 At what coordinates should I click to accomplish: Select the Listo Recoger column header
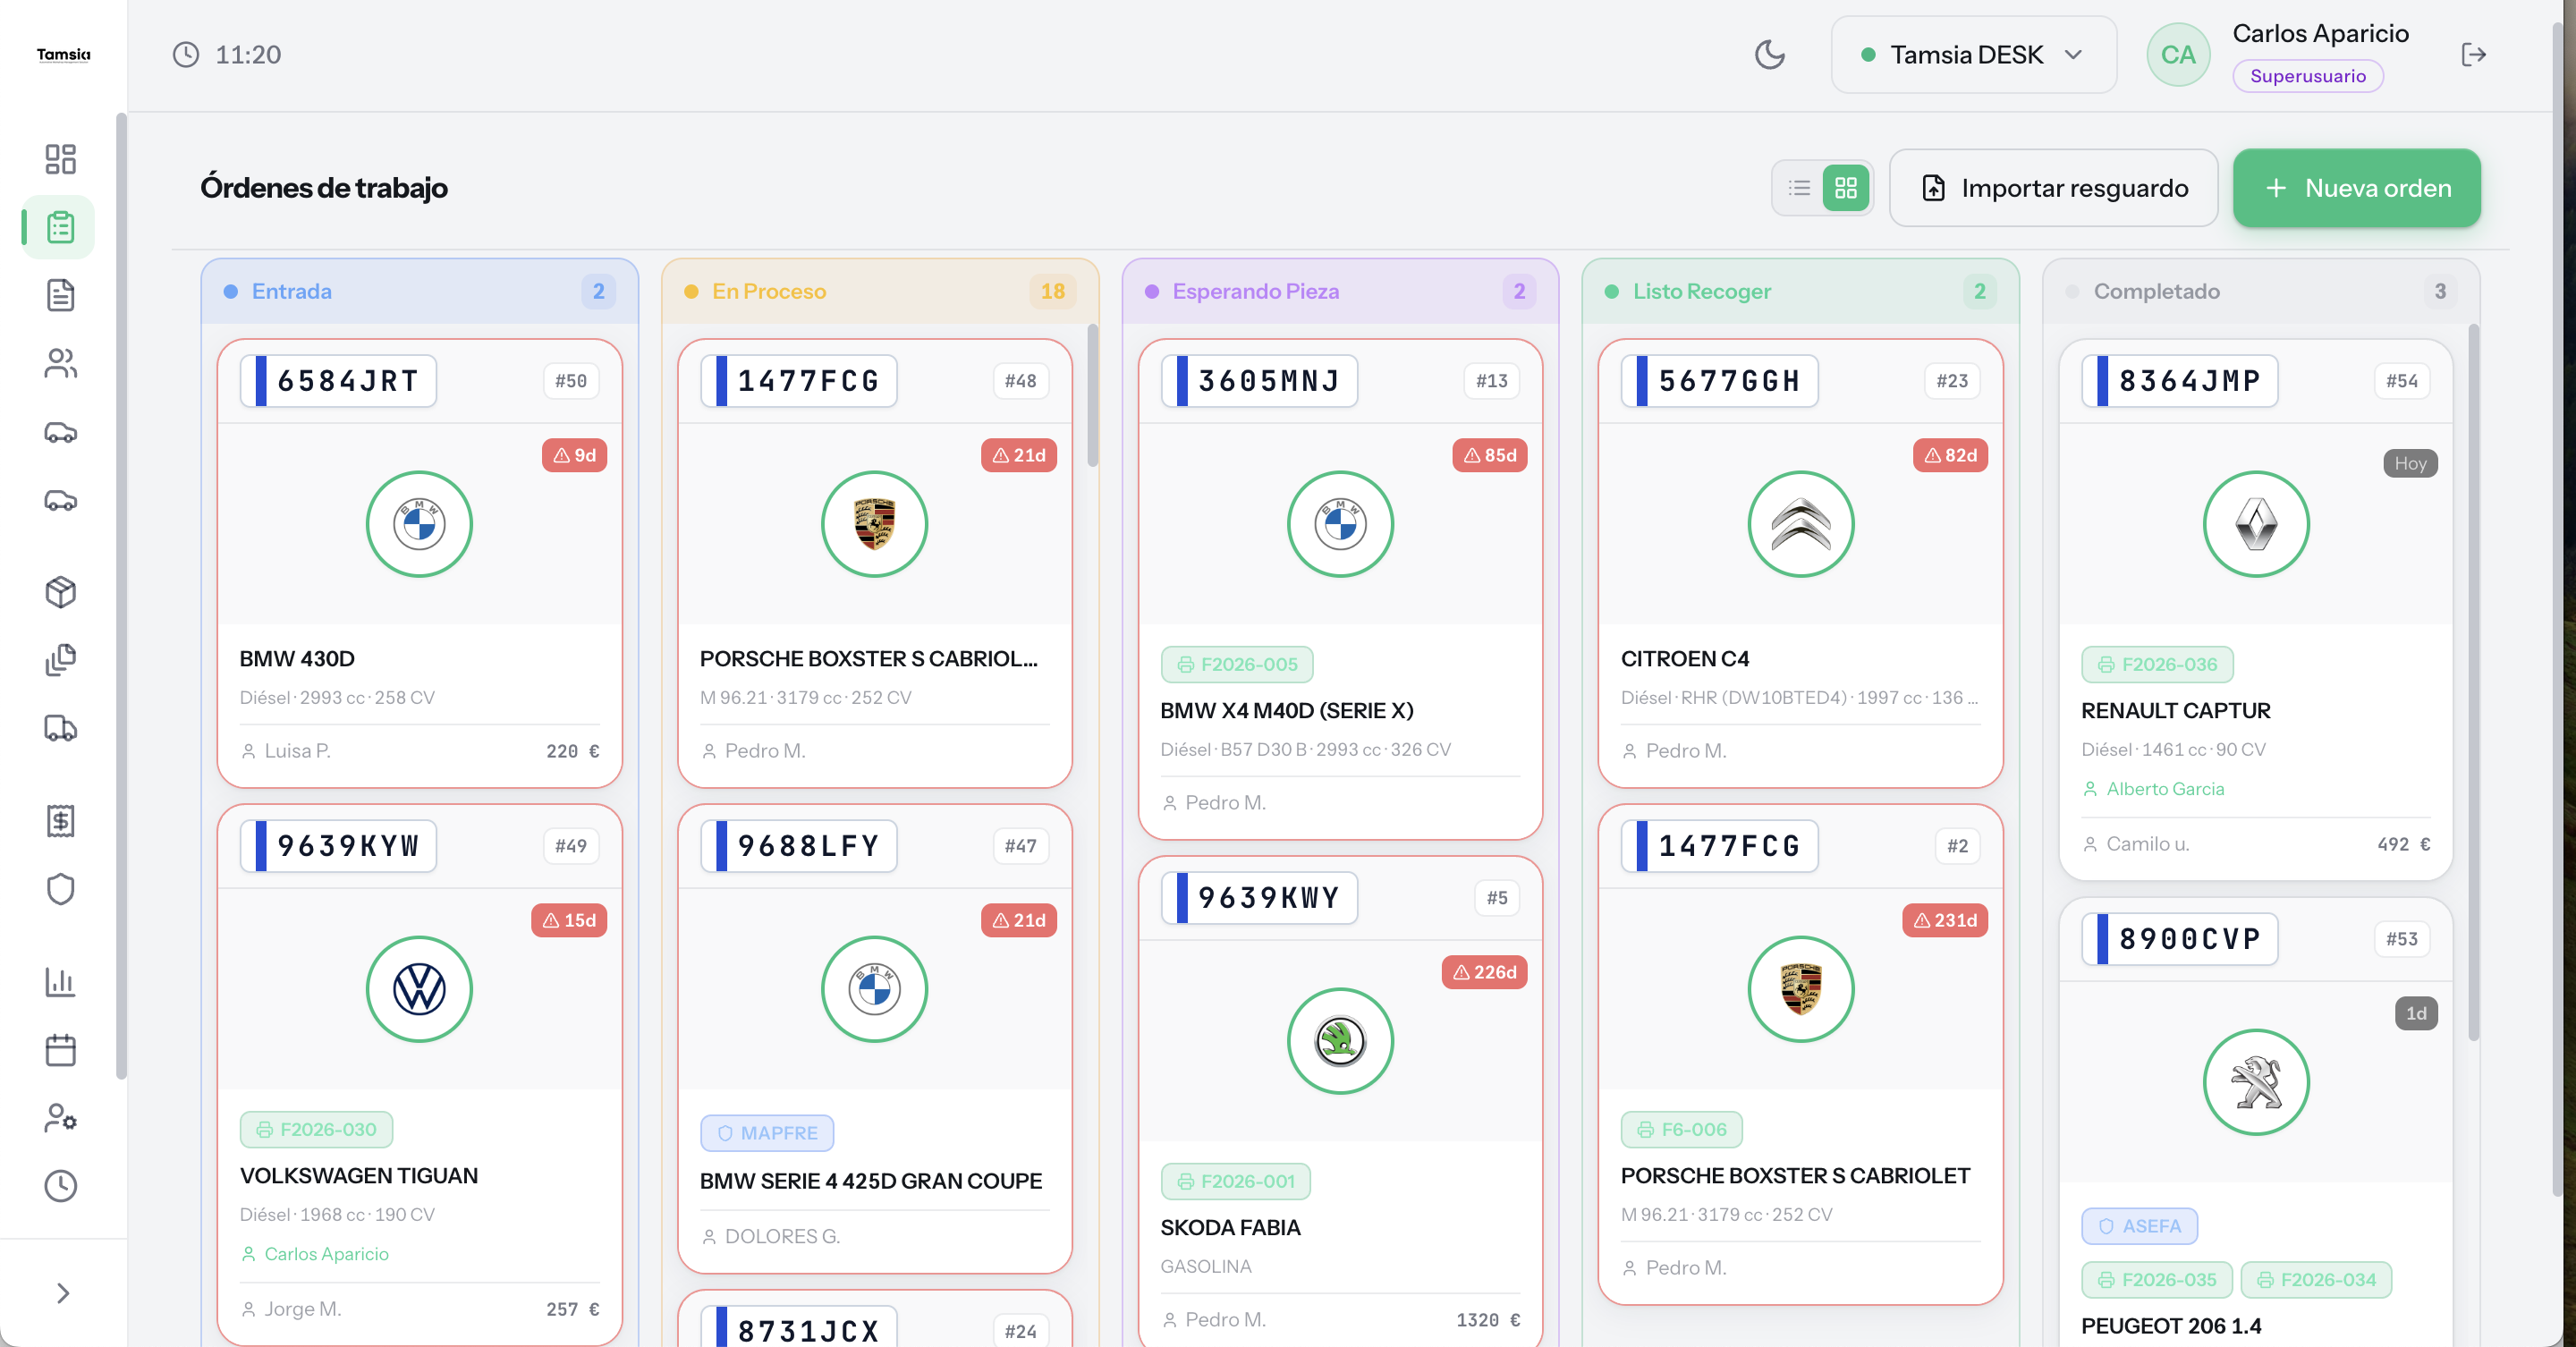click(1801, 291)
